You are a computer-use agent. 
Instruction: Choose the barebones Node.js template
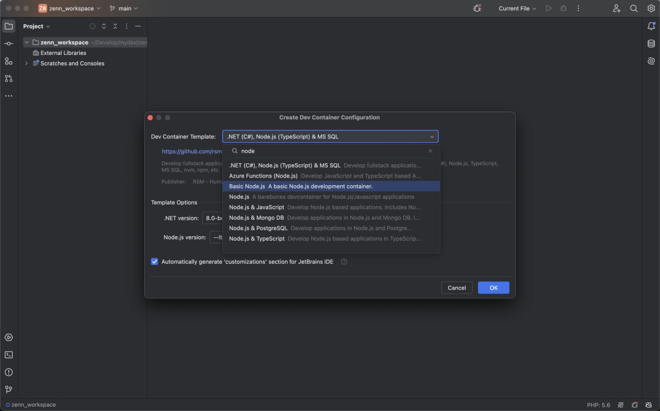331,197
